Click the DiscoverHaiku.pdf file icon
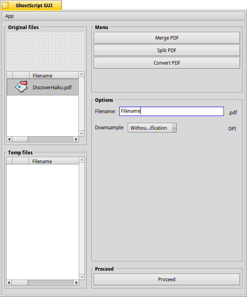Screen dimensions: 247x297 tap(21, 87)
